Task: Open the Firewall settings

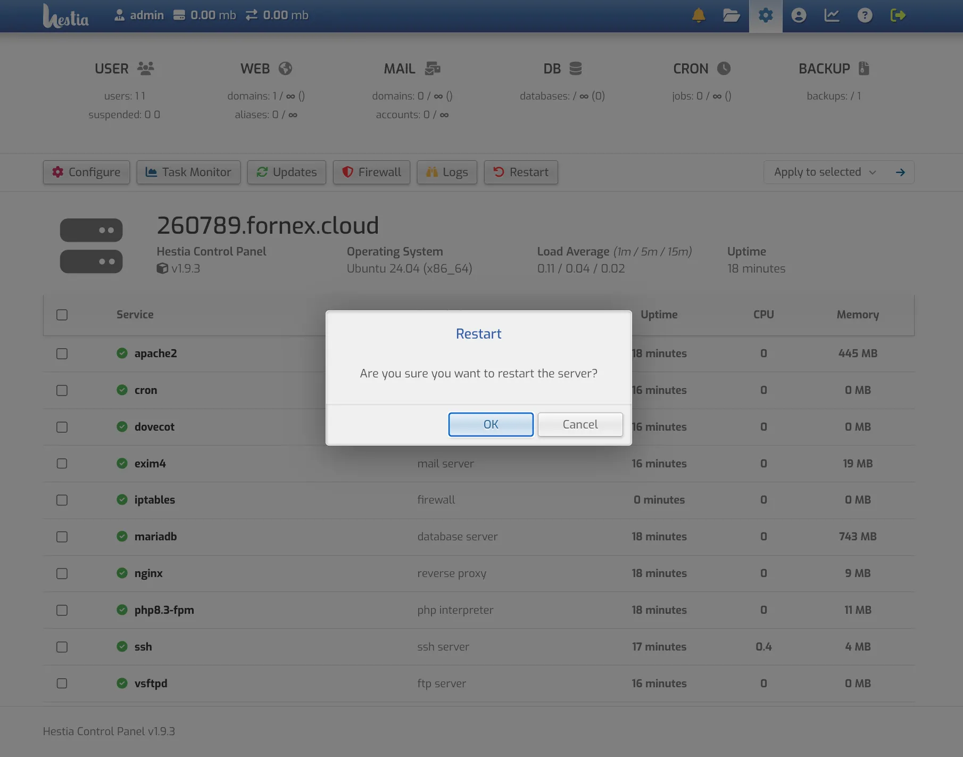Action: pos(371,172)
